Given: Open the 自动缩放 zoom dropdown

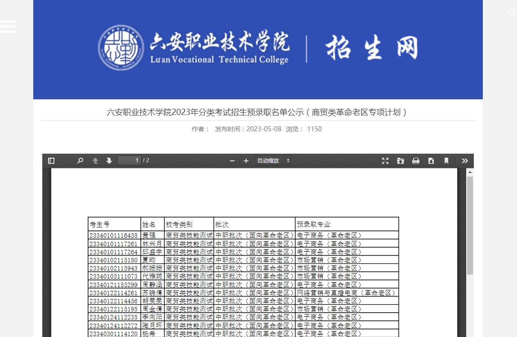Looking at the screenshot, I should coord(273,161).
